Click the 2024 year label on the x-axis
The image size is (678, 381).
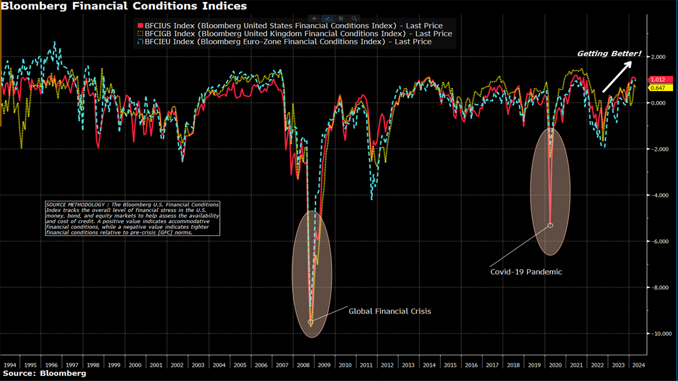638,365
